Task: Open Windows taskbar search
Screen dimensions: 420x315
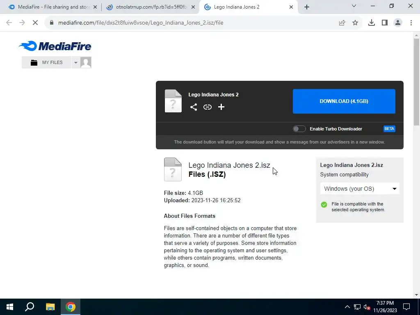Action: coord(30,307)
